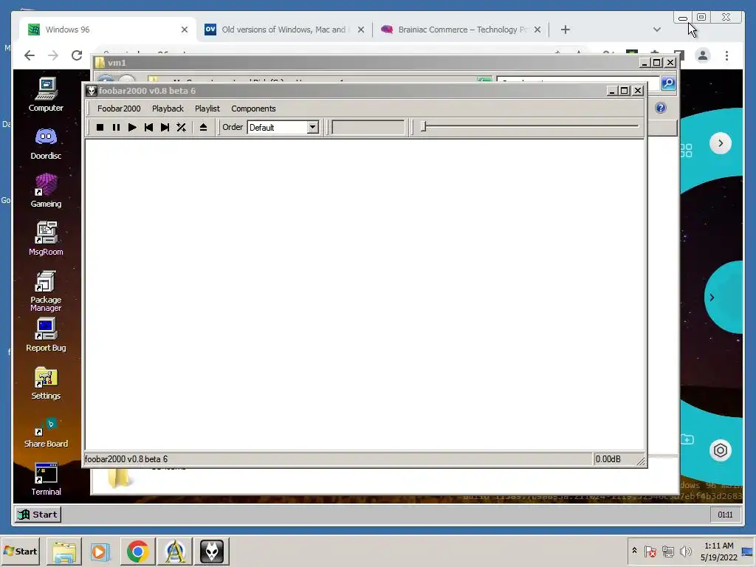This screenshot has width=756, height=567.
Task: Skip to next track in foobar2000
Action: click(165, 127)
